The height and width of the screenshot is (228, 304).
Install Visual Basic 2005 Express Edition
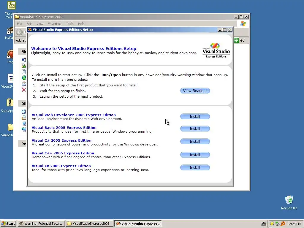coord(195,129)
